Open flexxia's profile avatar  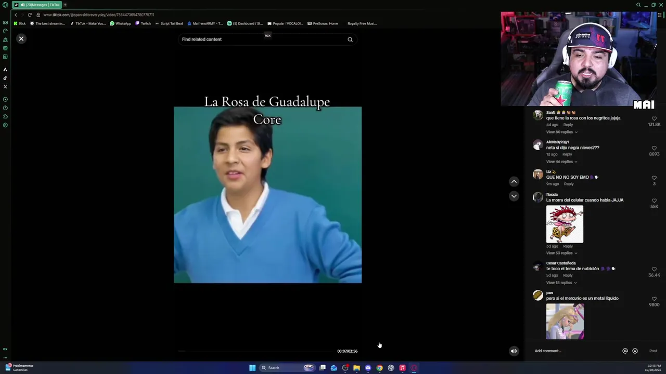click(x=538, y=197)
